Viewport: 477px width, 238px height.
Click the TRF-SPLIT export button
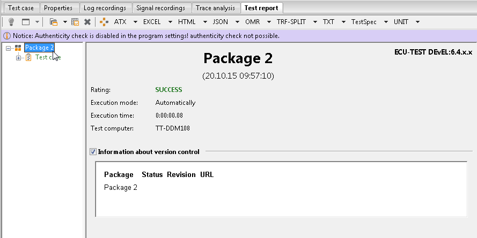coord(291,22)
